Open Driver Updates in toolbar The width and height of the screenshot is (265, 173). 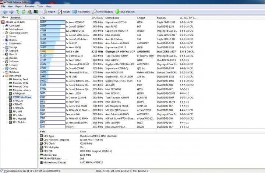click(x=102, y=12)
